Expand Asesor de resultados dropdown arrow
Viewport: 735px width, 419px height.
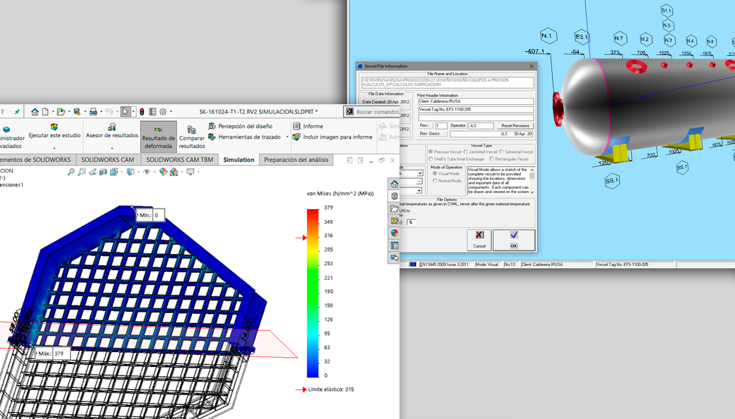[111, 148]
